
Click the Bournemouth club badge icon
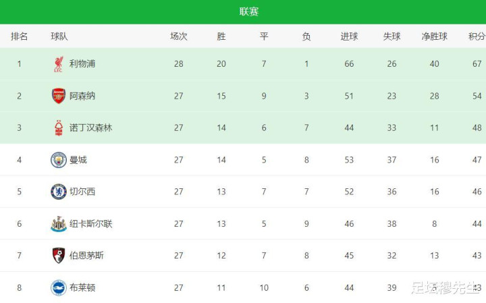(x=59, y=256)
